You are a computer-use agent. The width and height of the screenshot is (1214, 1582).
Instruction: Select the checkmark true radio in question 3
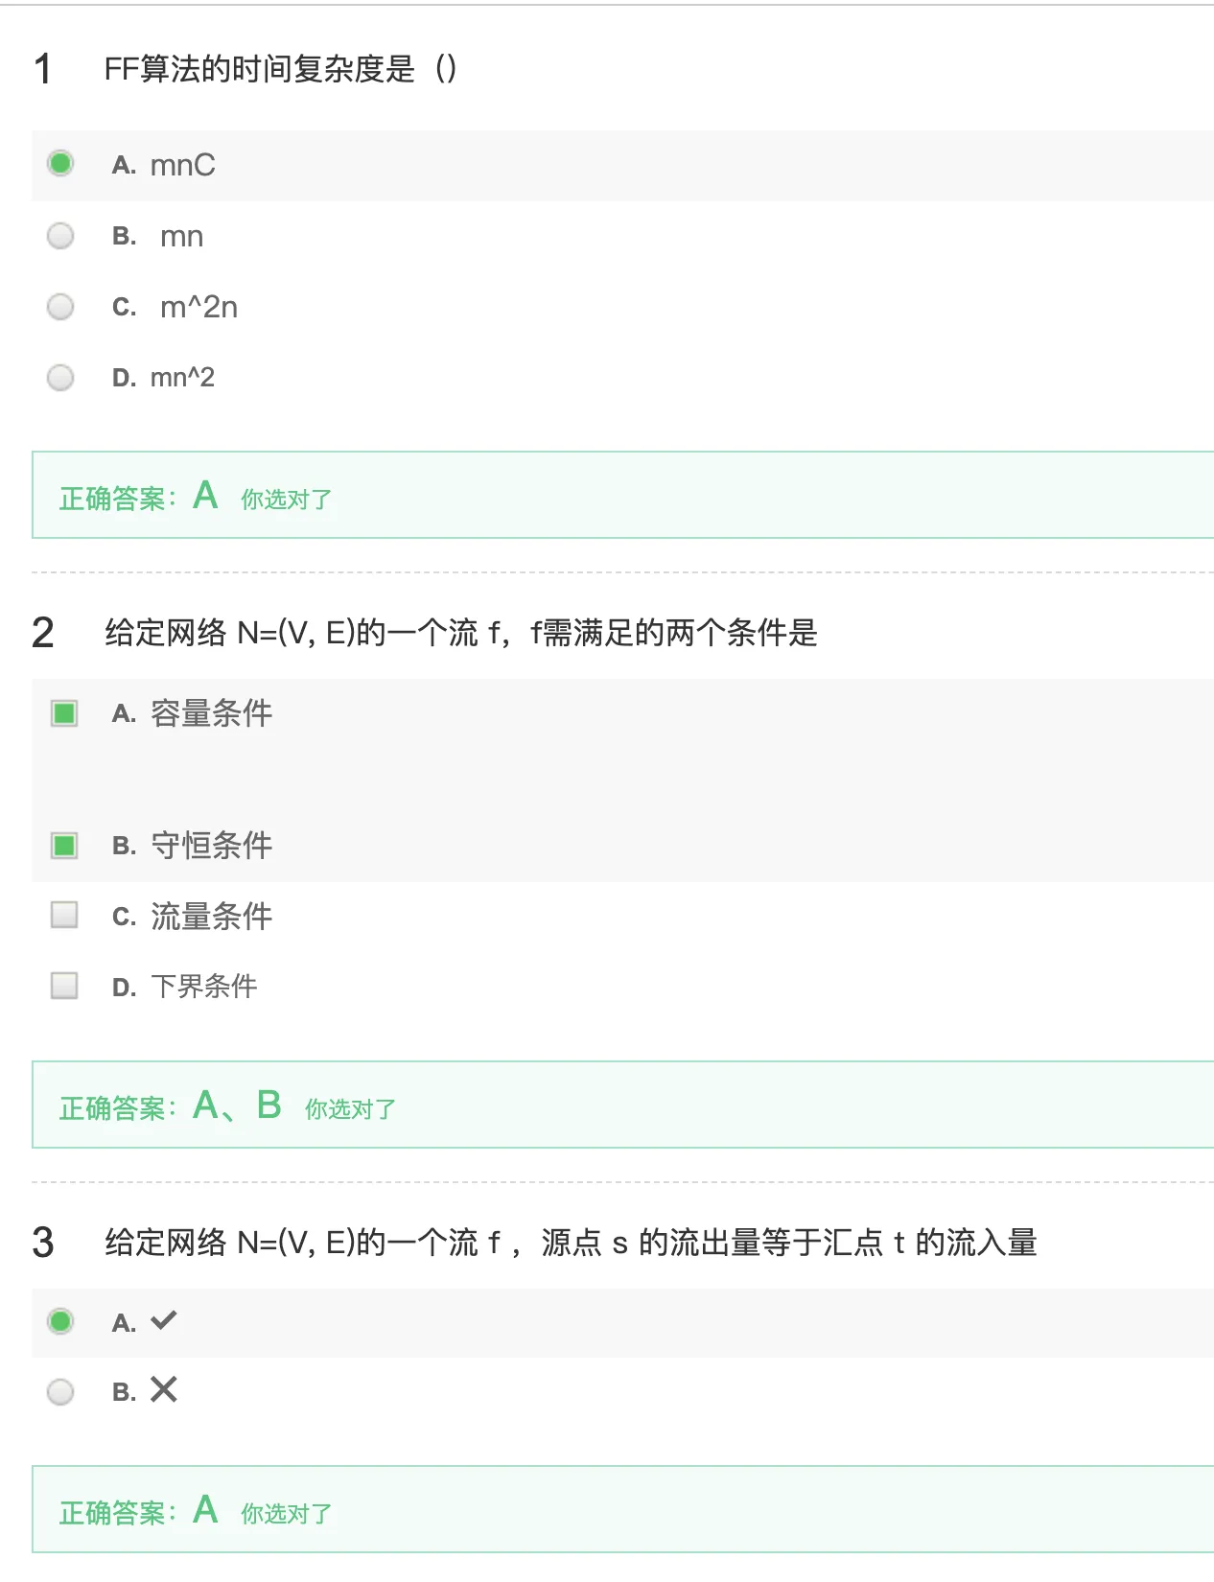pyautogui.click(x=60, y=1321)
